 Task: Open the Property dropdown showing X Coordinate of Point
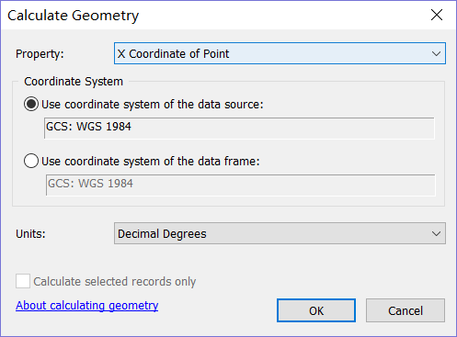(280, 53)
